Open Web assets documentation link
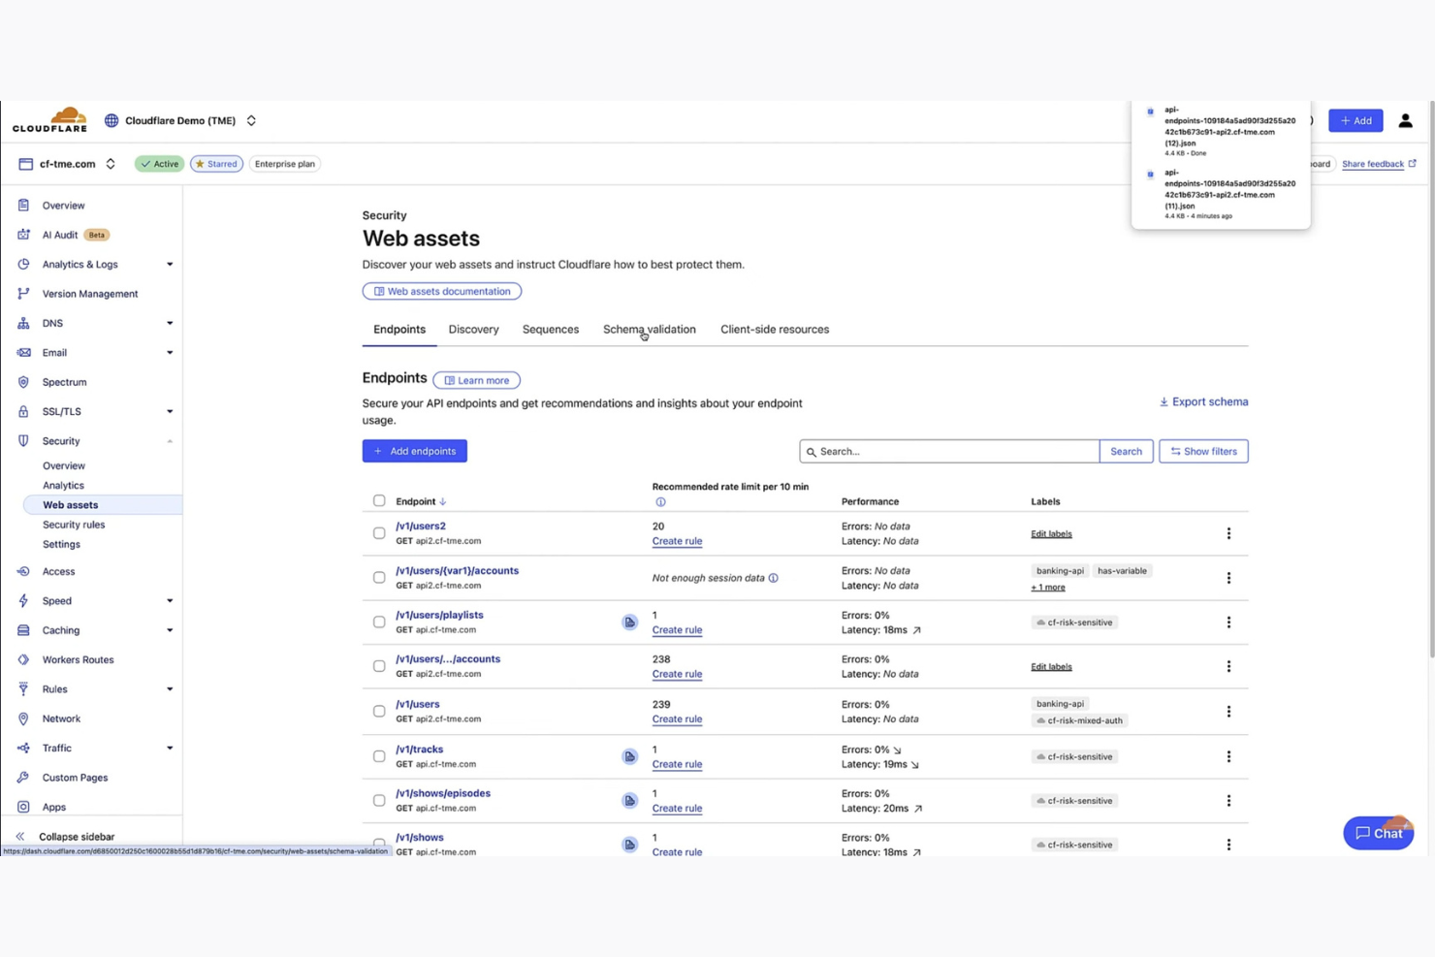The height and width of the screenshot is (957, 1435). point(442,291)
